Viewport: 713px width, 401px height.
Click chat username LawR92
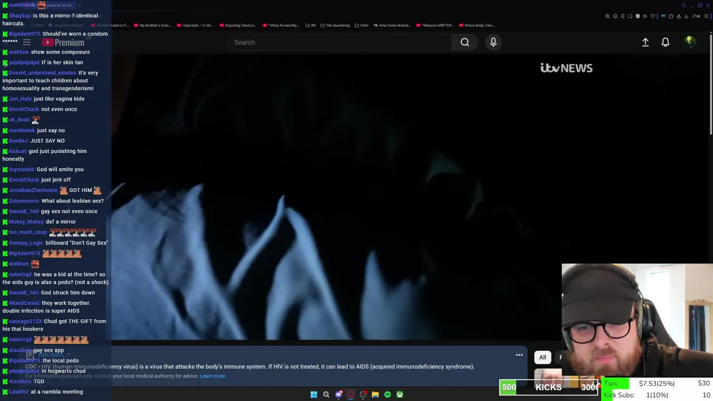click(x=18, y=392)
